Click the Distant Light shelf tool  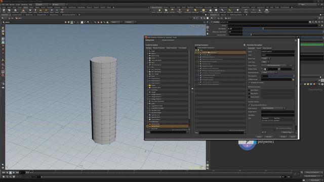click(x=195, y=10)
